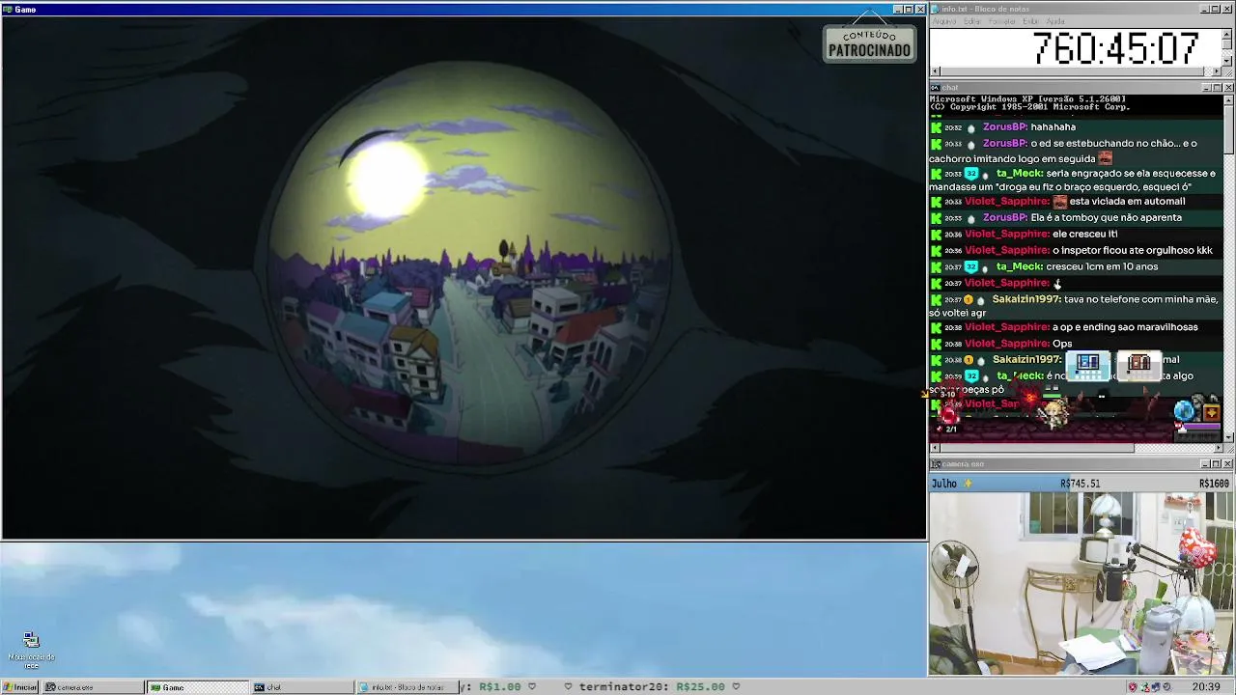1236x695 pixels.
Task: Click the chat window scroll up arrow
Action: 1228,99
